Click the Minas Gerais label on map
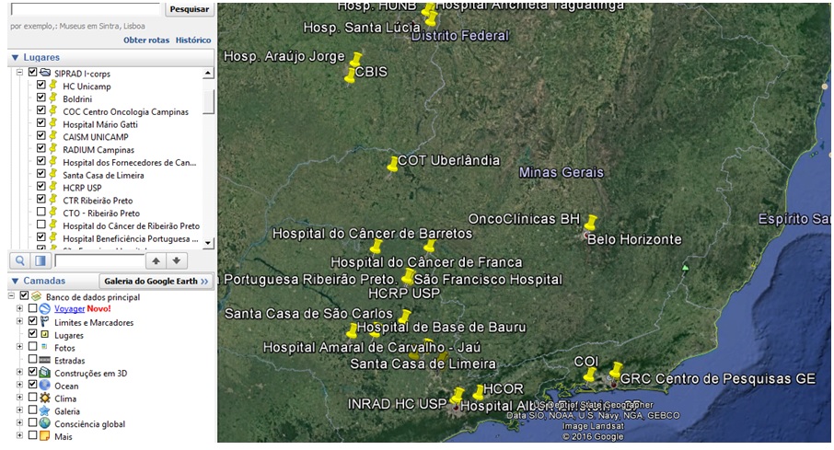 [562, 172]
